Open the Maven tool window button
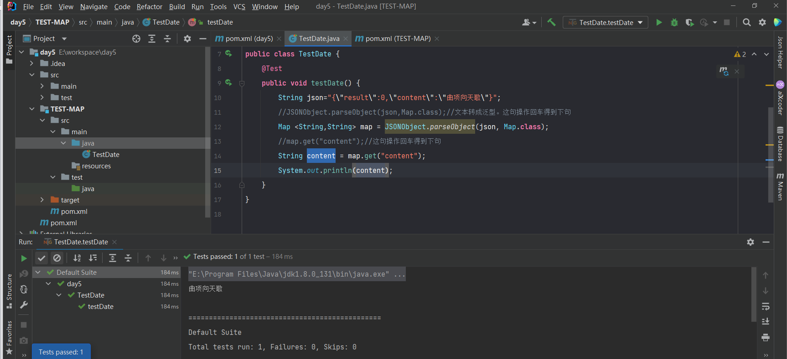This screenshot has width=787, height=359. [780, 186]
